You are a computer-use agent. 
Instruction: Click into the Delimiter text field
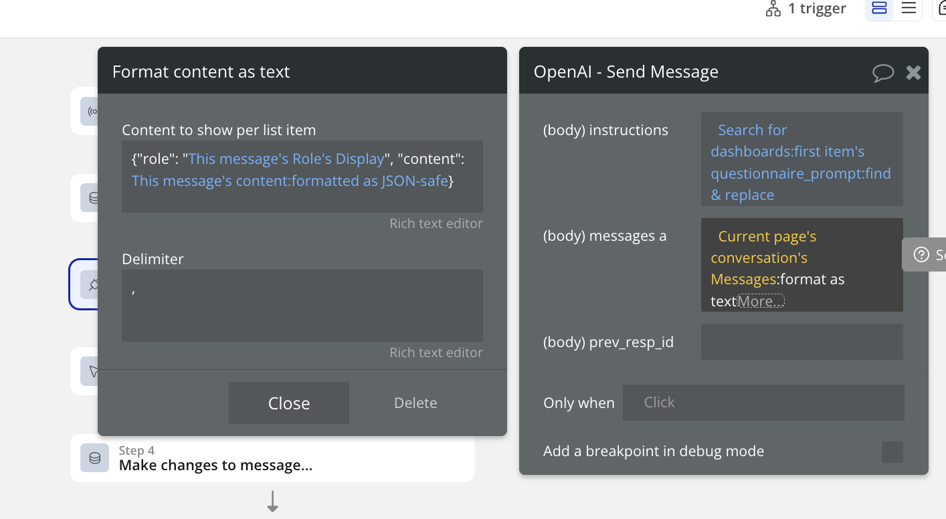pyautogui.click(x=302, y=305)
